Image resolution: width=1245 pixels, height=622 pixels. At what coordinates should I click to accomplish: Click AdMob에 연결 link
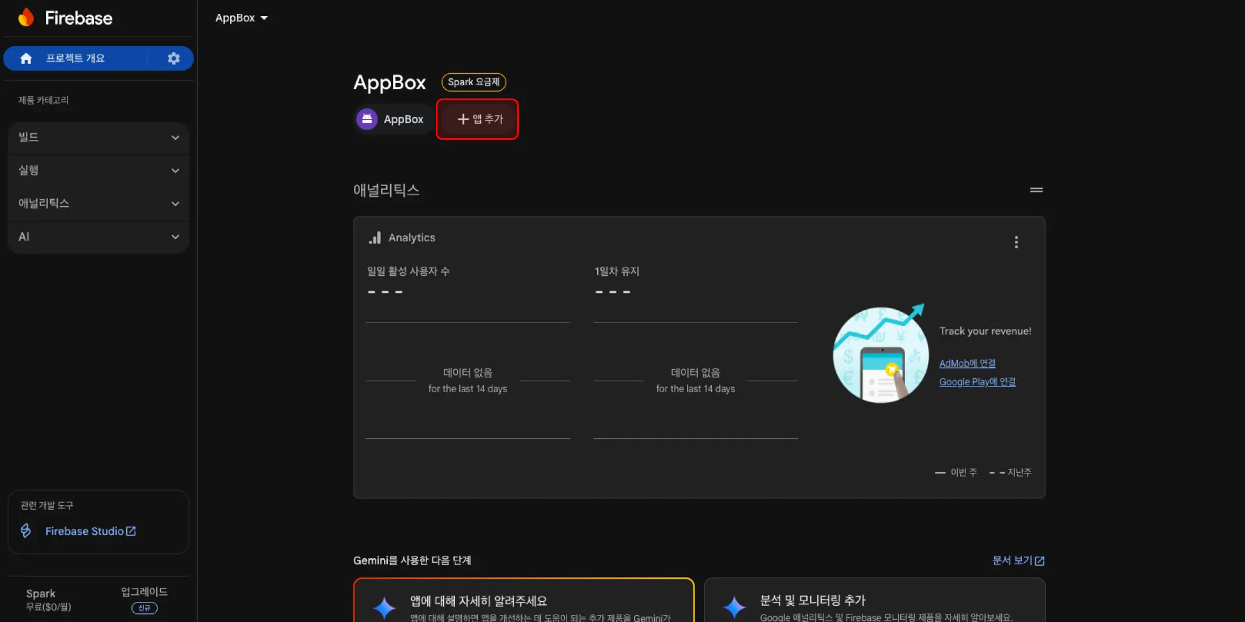[967, 363]
